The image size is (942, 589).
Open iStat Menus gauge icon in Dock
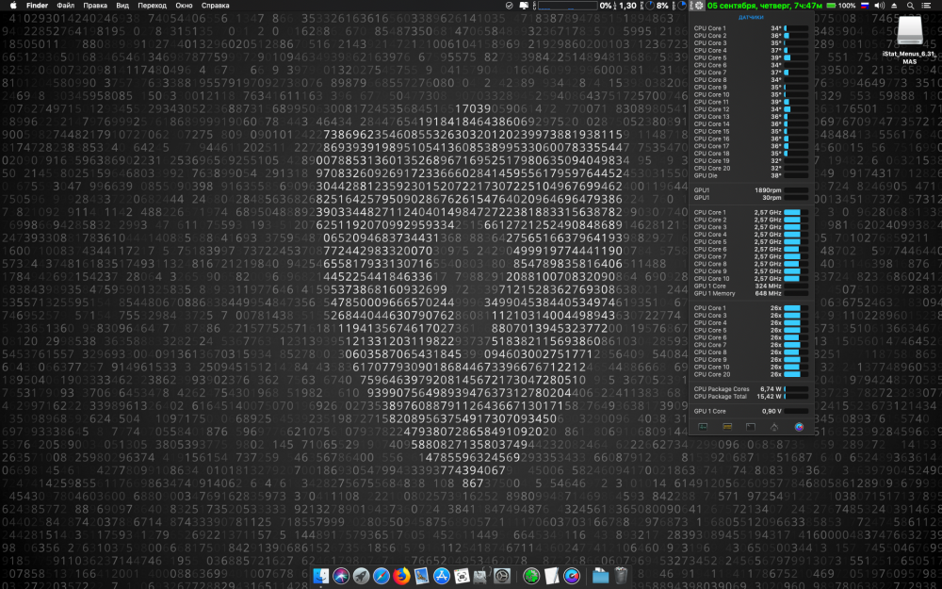572,576
